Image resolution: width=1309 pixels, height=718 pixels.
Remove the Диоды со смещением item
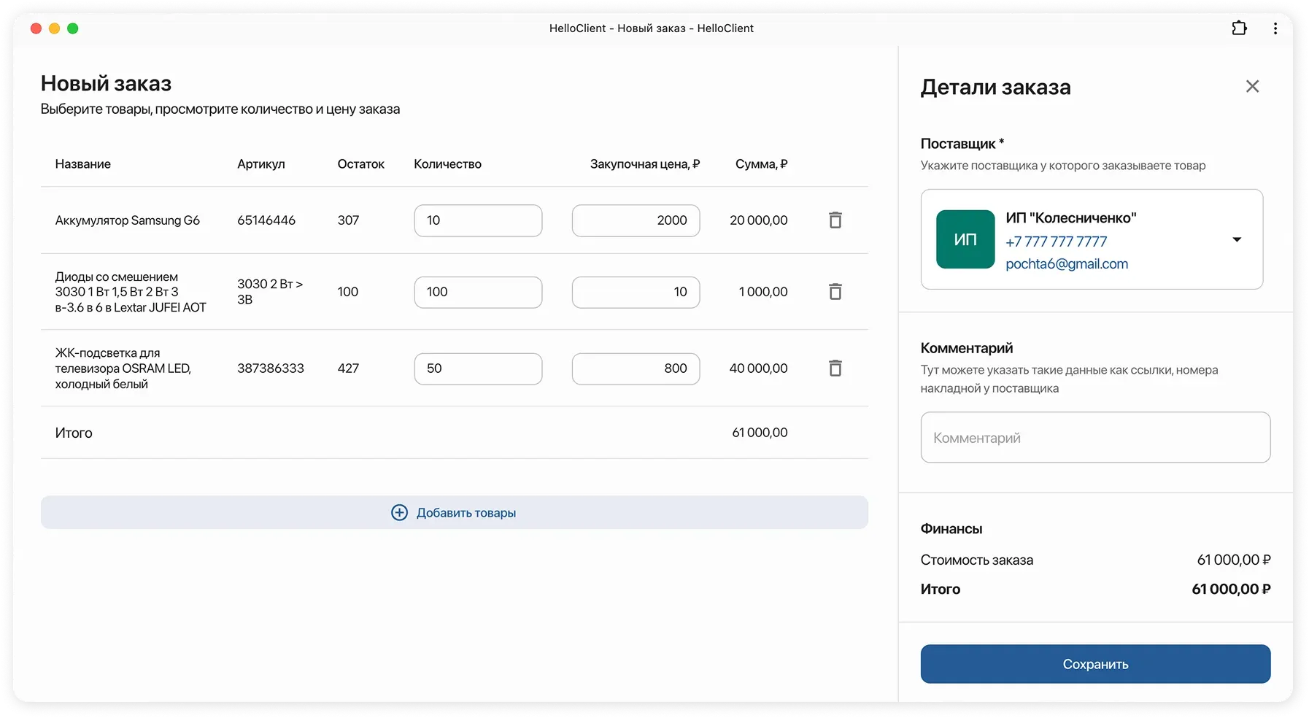(835, 292)
